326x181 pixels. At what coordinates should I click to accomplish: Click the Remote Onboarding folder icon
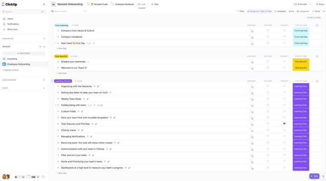[54, 4]
